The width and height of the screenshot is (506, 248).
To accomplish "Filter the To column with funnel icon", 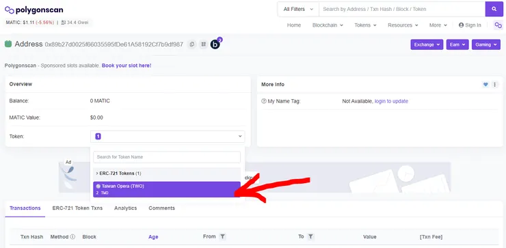I will (310, 236).
